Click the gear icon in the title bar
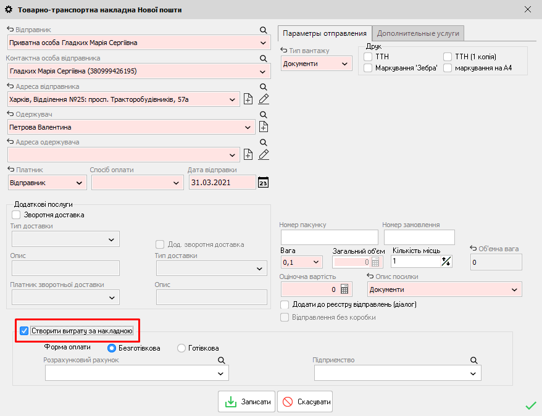Image resolution: width=542 pixels, height=416 pixels. pyautogui.click(x=8, y=9)
